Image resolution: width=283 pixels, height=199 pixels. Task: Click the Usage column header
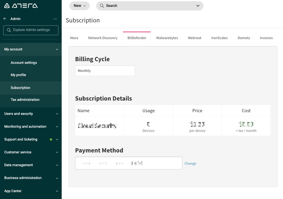(x=149, y=111)
